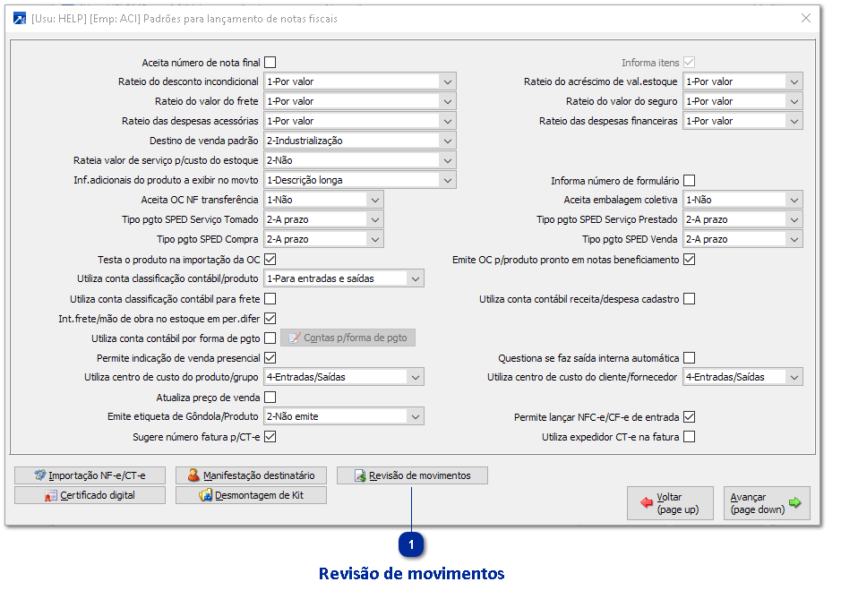Screen dimensions: 841x599
Task: Advance with the Avançar button
Action: pyautogui.click(x=767, y=503)
